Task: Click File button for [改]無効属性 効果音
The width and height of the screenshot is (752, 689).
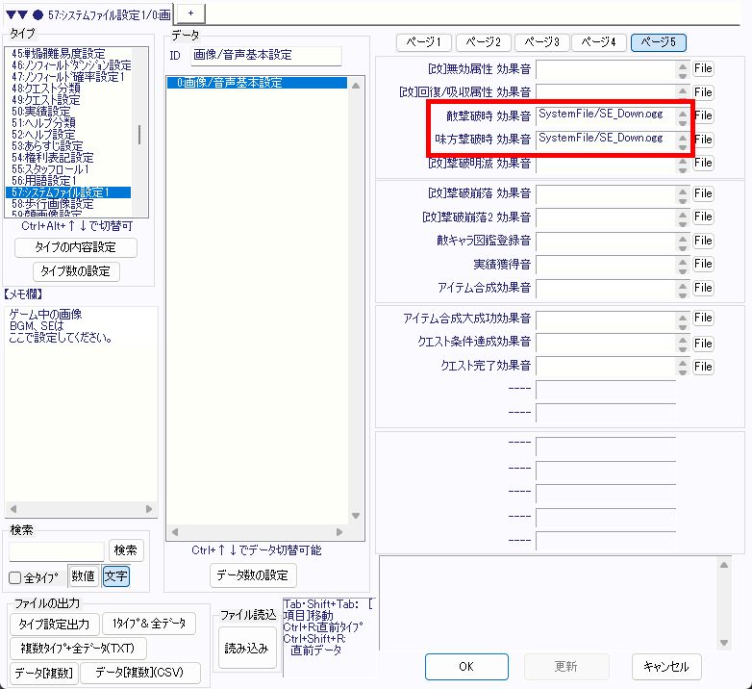Action: point(703,68)
